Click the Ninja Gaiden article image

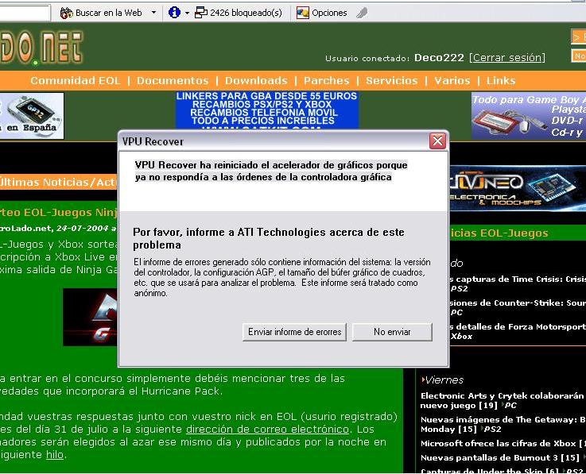tap(90, 317)
